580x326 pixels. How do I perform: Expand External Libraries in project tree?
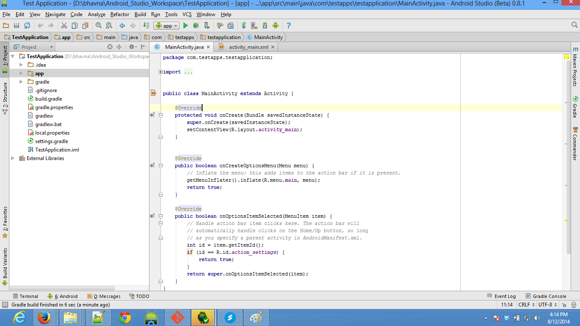tap(13, 158)
